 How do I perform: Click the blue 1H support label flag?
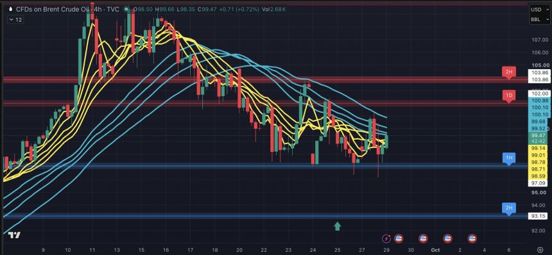tap(509, 158)
